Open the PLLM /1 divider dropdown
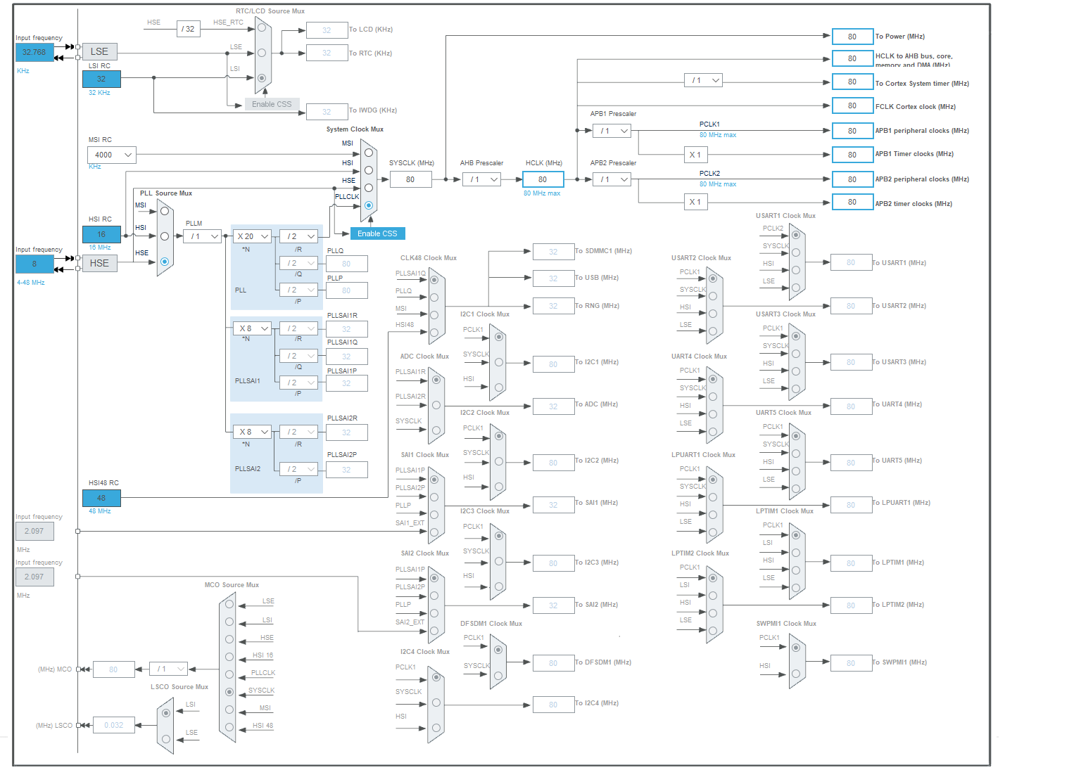 [x=203, y=236]
